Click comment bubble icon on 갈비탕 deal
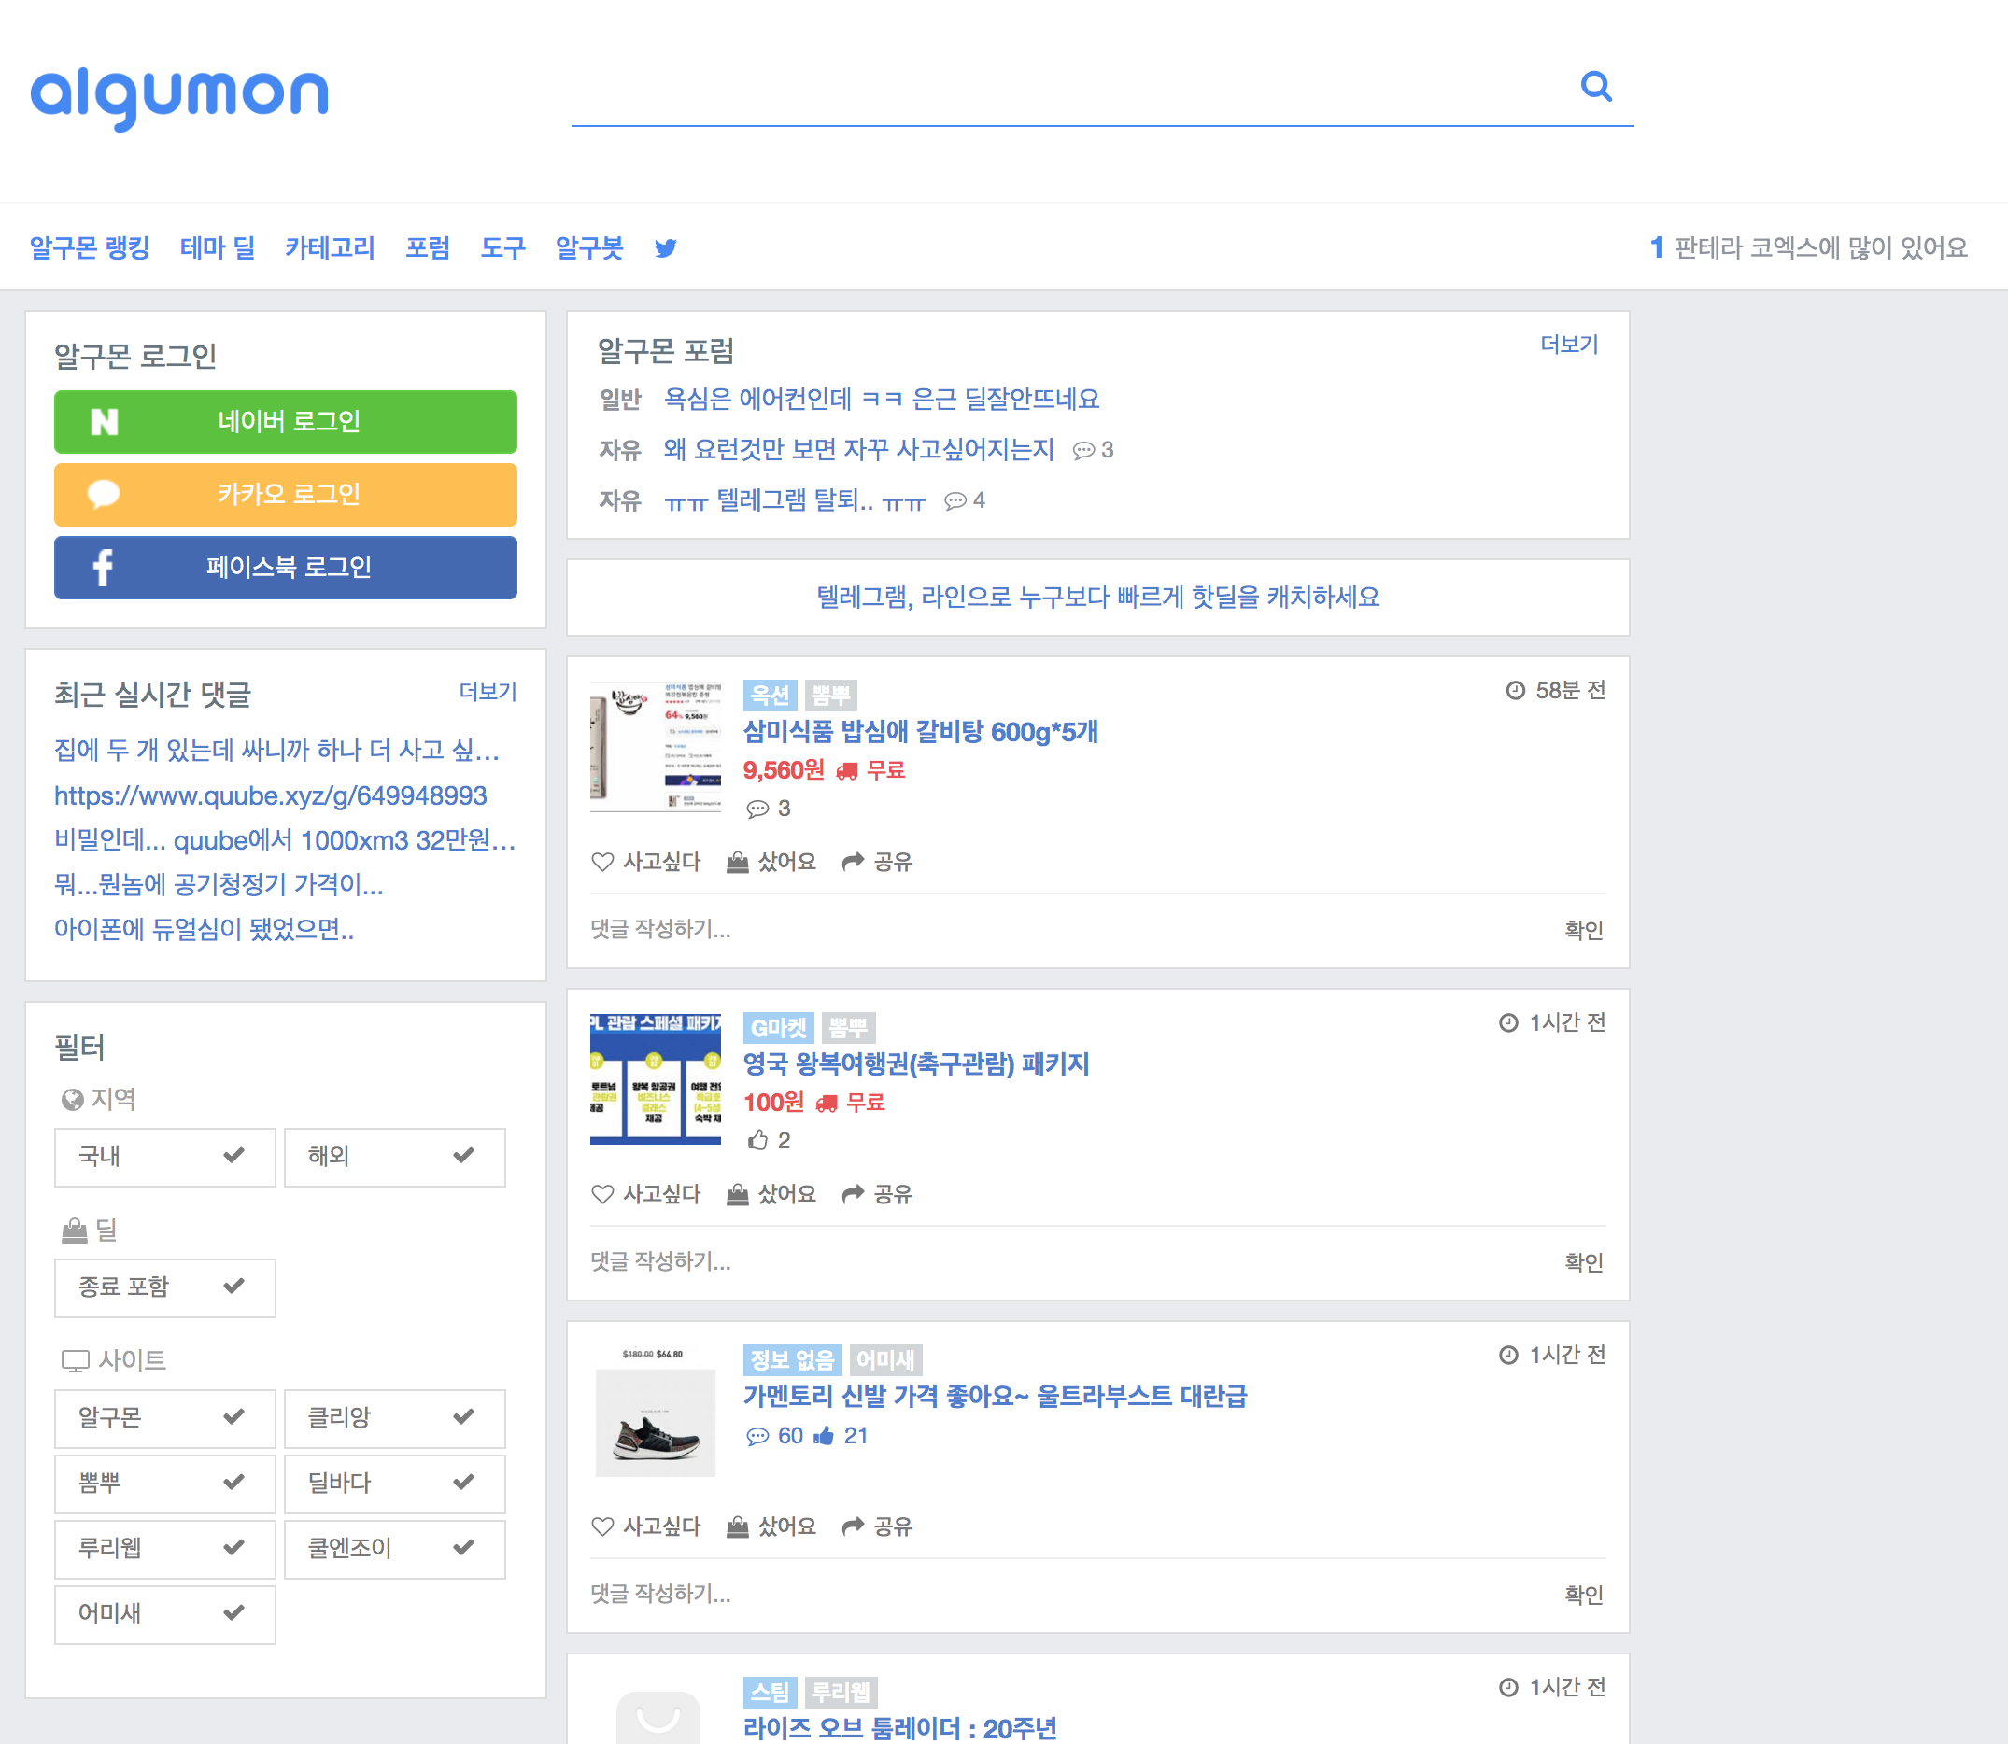 (x=757, y=809)
